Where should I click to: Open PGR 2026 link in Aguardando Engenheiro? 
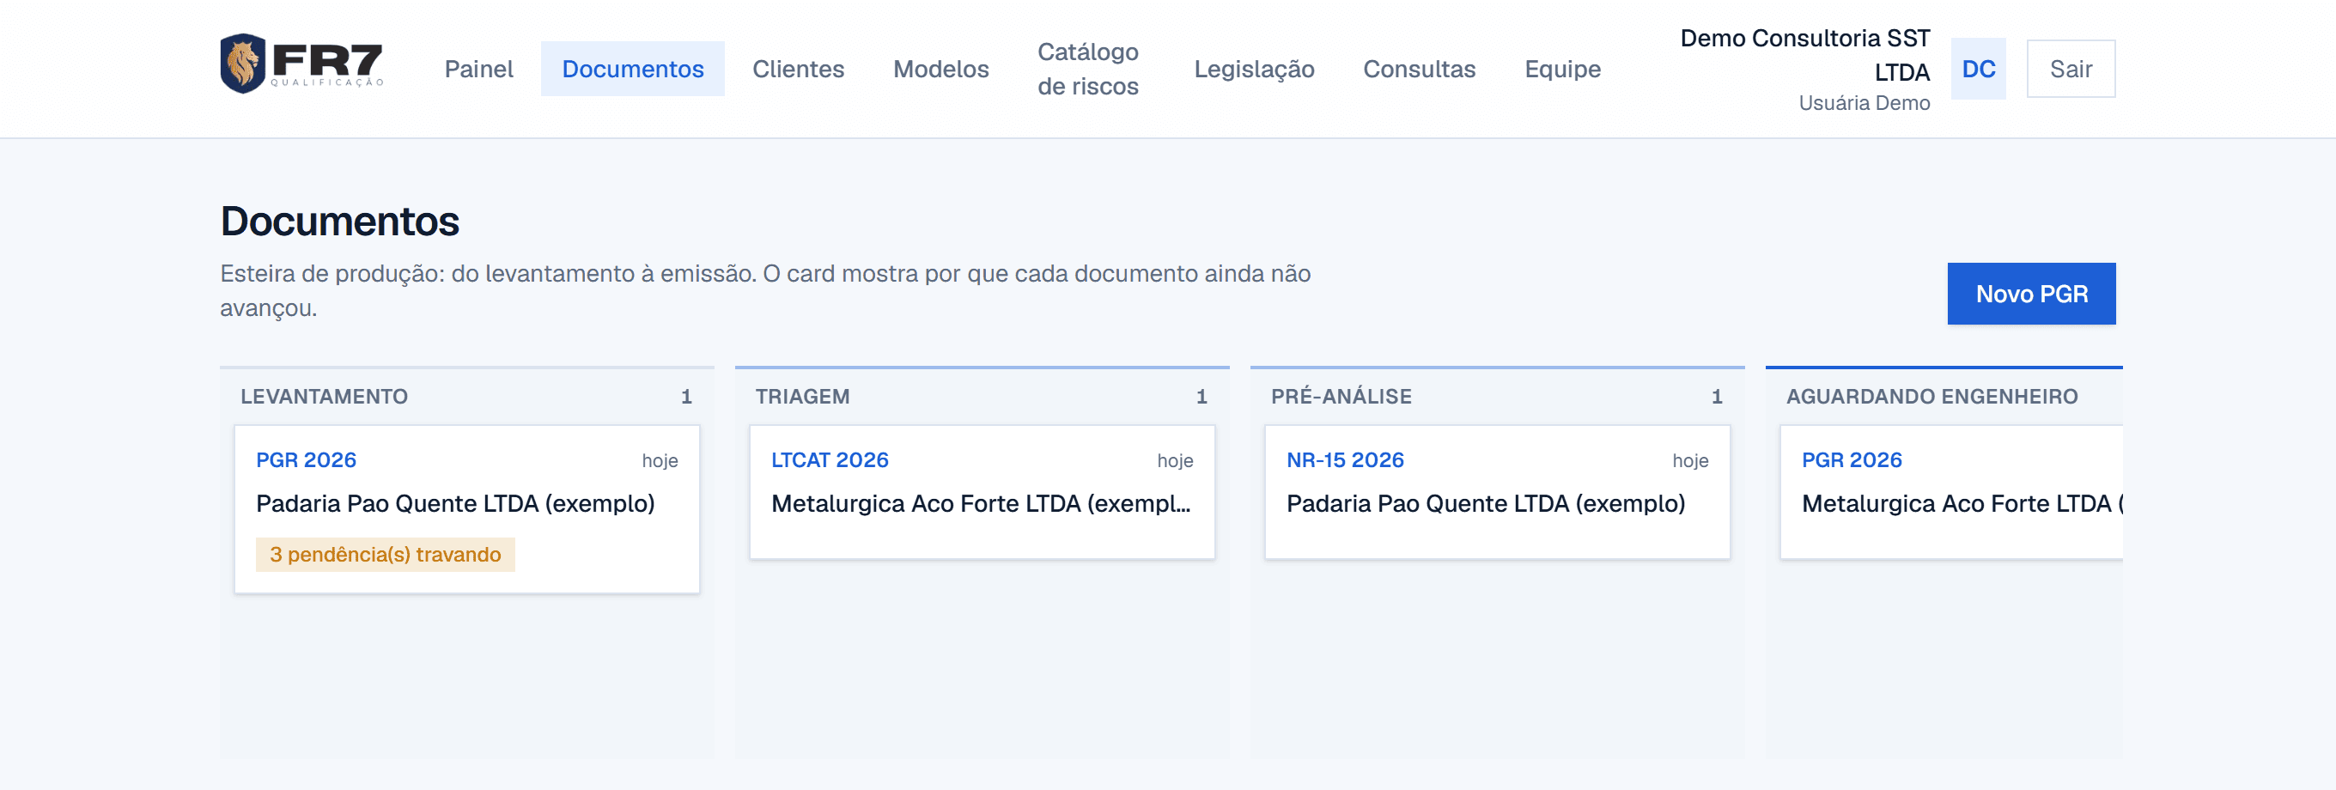pos(1851,460)
